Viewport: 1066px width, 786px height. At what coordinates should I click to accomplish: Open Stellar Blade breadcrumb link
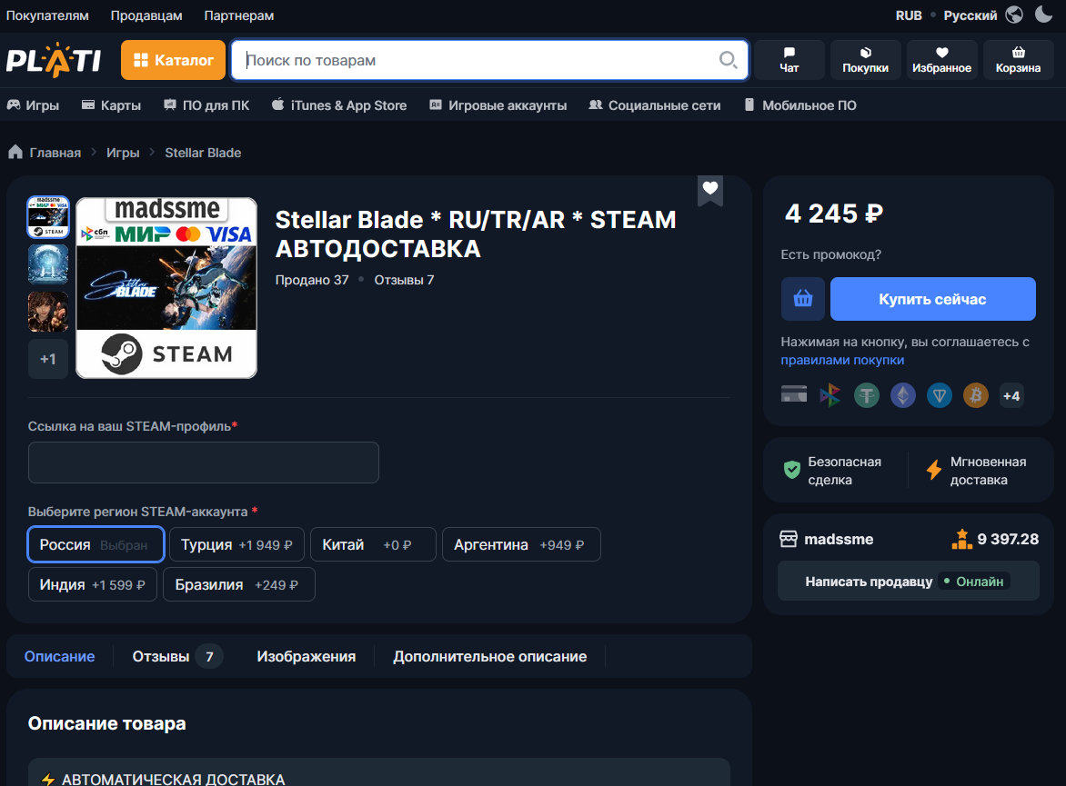(x=203, y=153)
